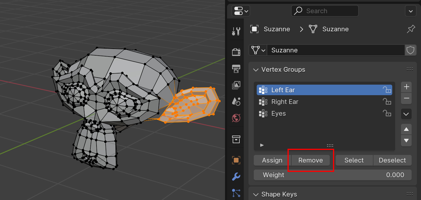Click the Weight slider field
The image size is (421, 200).
click(333, 175)
